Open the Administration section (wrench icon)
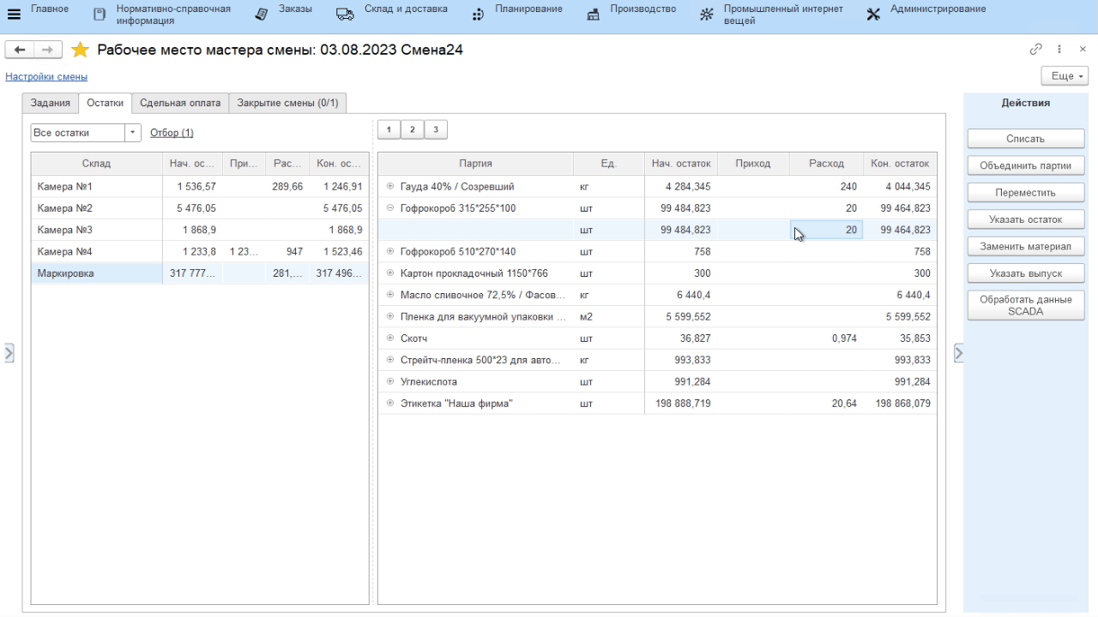1098x617 pixels. 873,15
